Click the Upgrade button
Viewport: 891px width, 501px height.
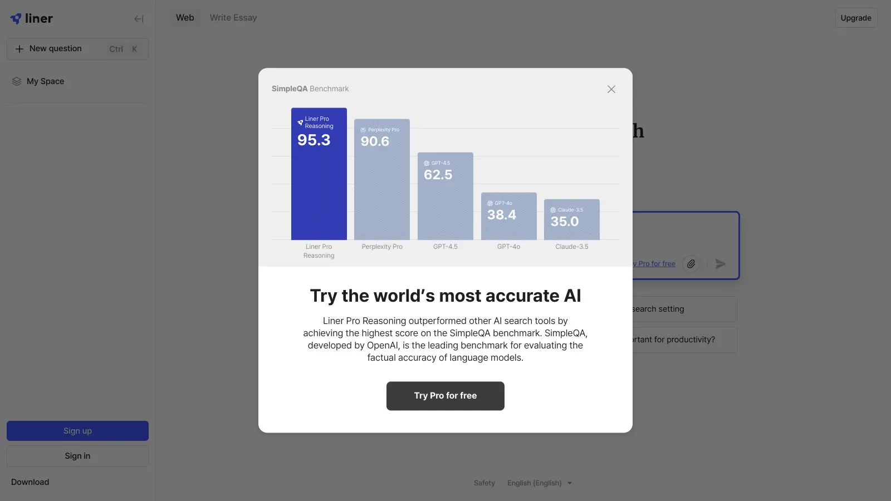(x=855, y=18)
